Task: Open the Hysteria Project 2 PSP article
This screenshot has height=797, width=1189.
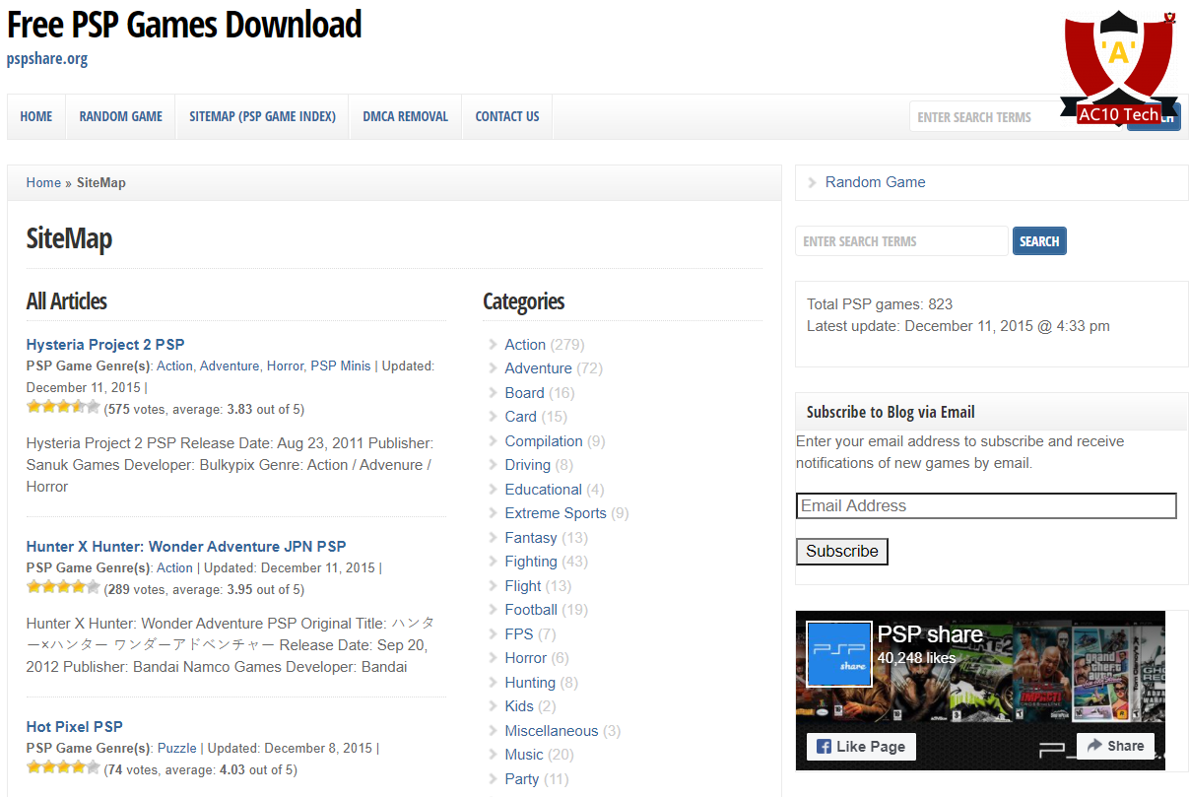Action: tap(104, 344)
